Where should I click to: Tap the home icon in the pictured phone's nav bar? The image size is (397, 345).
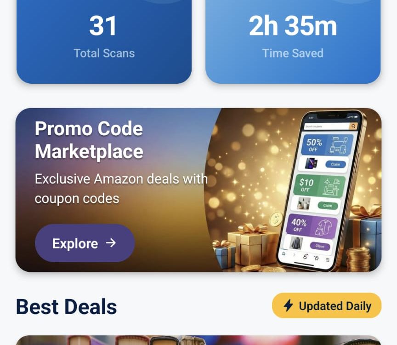coord(284,254)
